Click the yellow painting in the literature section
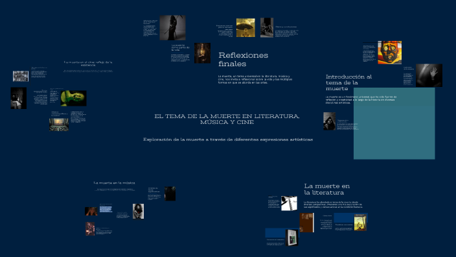Viewport: 456px width, 257px height. 360,223
